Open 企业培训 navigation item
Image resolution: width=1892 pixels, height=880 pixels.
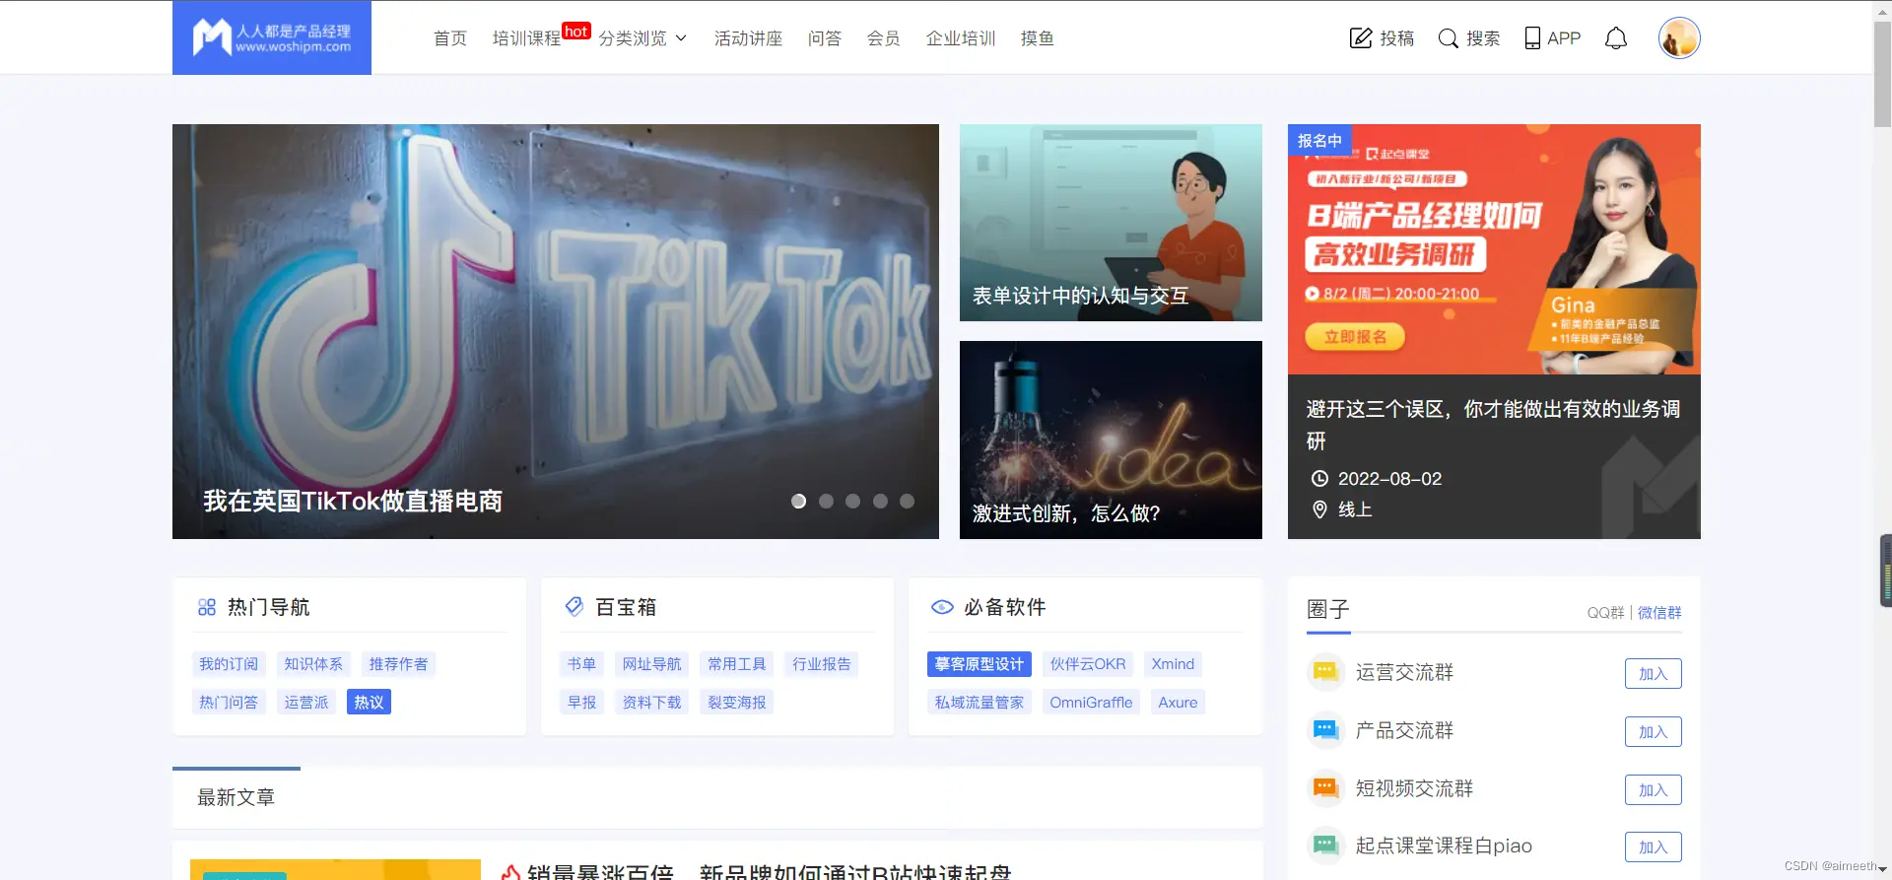pyautogui.click(x=961, y=38)
